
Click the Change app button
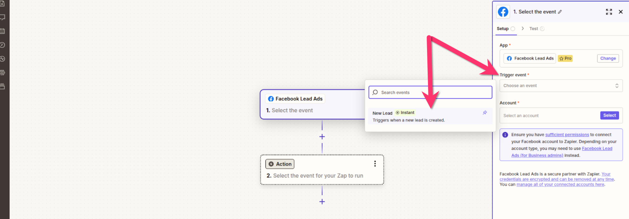click(x=608, y=58)
